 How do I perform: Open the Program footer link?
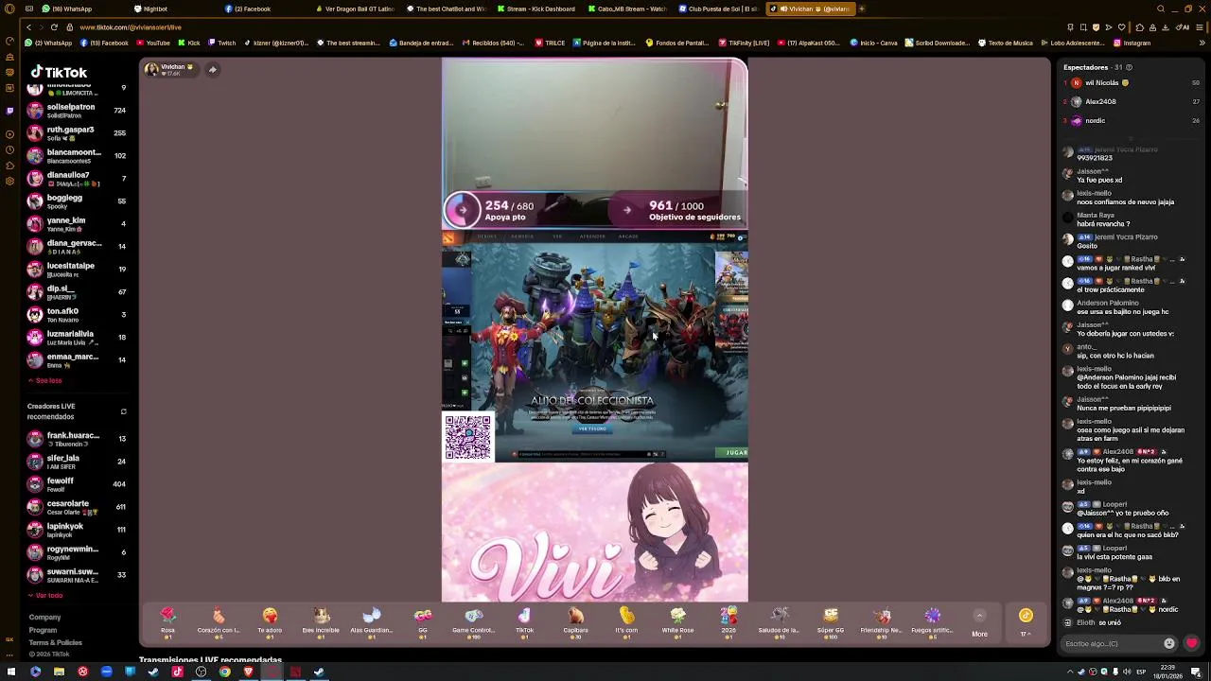pos(43,630)
